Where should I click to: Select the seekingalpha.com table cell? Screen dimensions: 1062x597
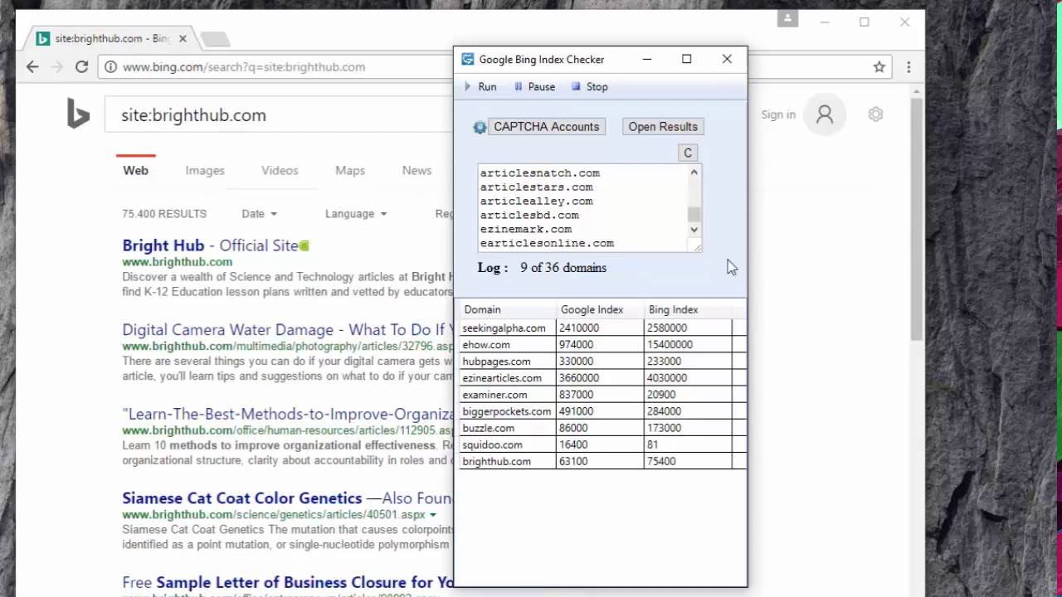(x=508, y=328)
